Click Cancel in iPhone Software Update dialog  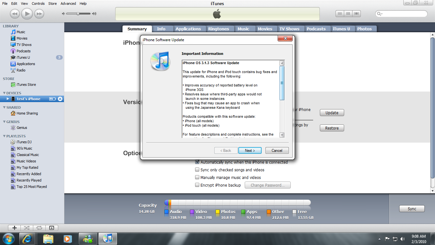click(277, 151)
